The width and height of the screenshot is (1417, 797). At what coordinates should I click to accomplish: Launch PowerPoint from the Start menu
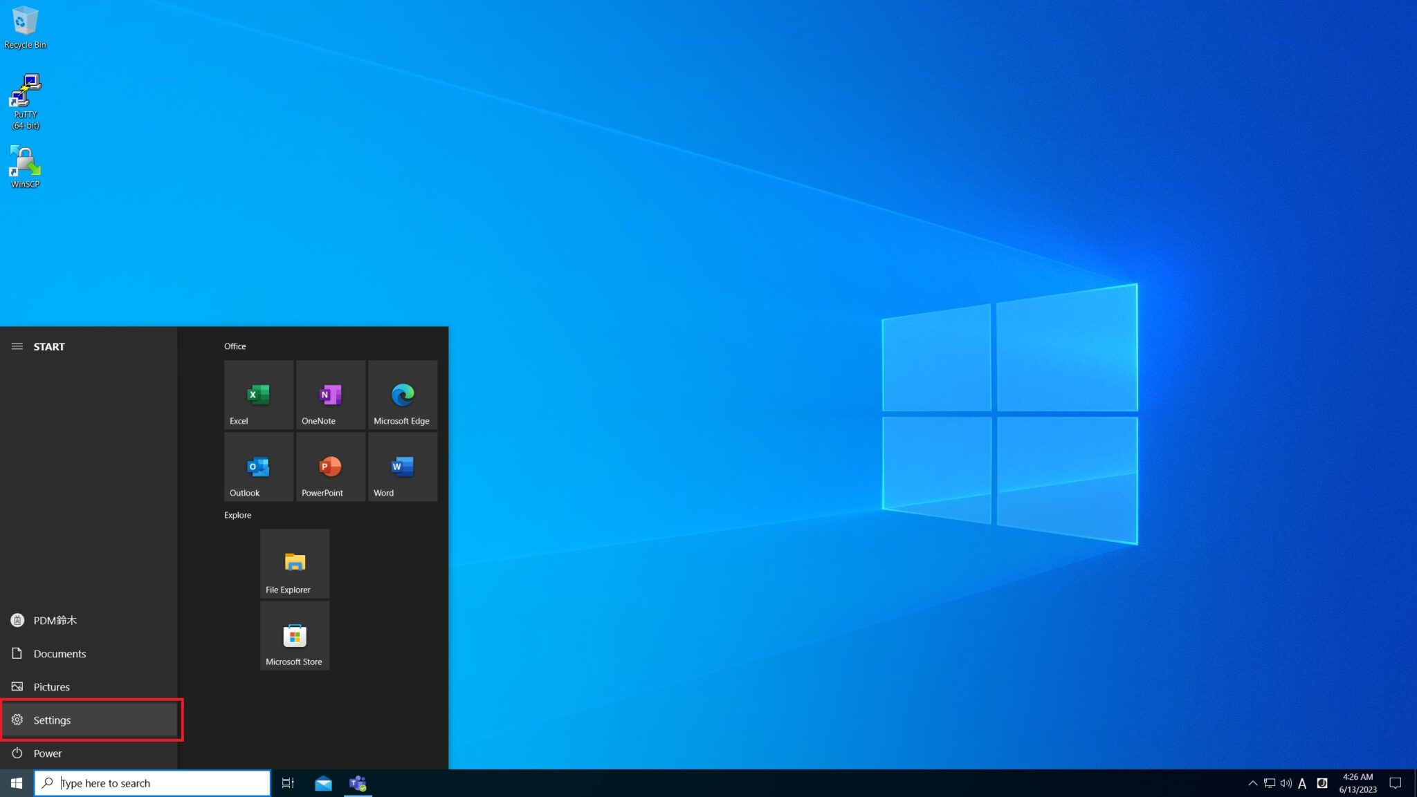click(330, 467)
